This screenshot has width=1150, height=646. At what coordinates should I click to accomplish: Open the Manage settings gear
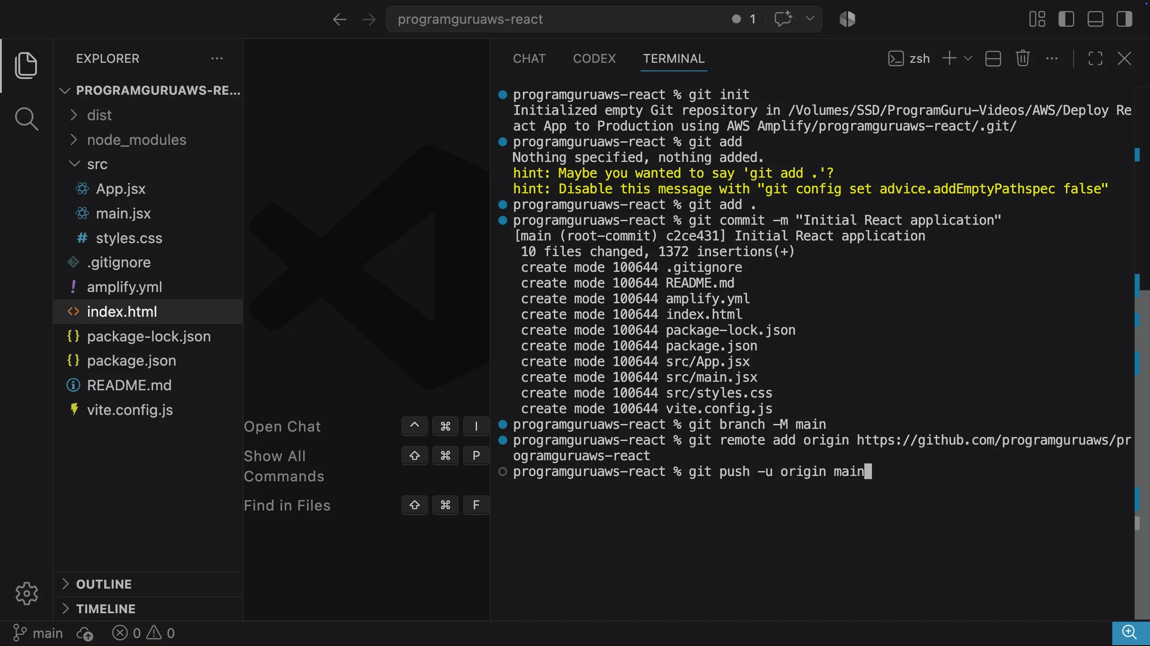coord(27,594)
